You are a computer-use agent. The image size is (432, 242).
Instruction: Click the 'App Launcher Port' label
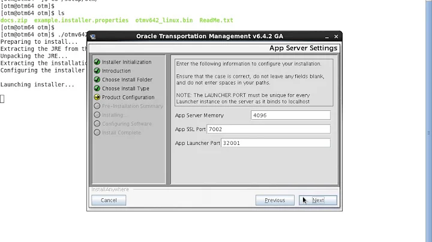point(197,143)
